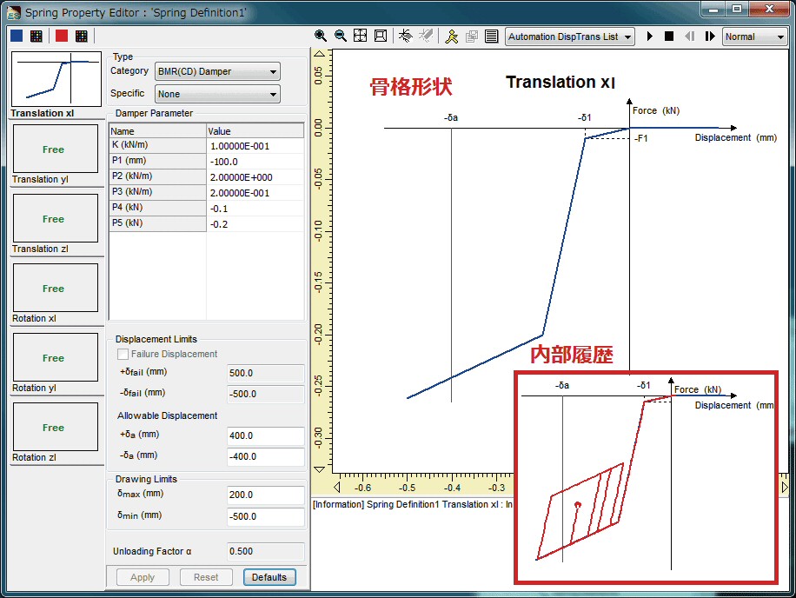Edit the K (kN/m) value cell
The width and height of the screenshot is (796, 598).
coord(255,146)
